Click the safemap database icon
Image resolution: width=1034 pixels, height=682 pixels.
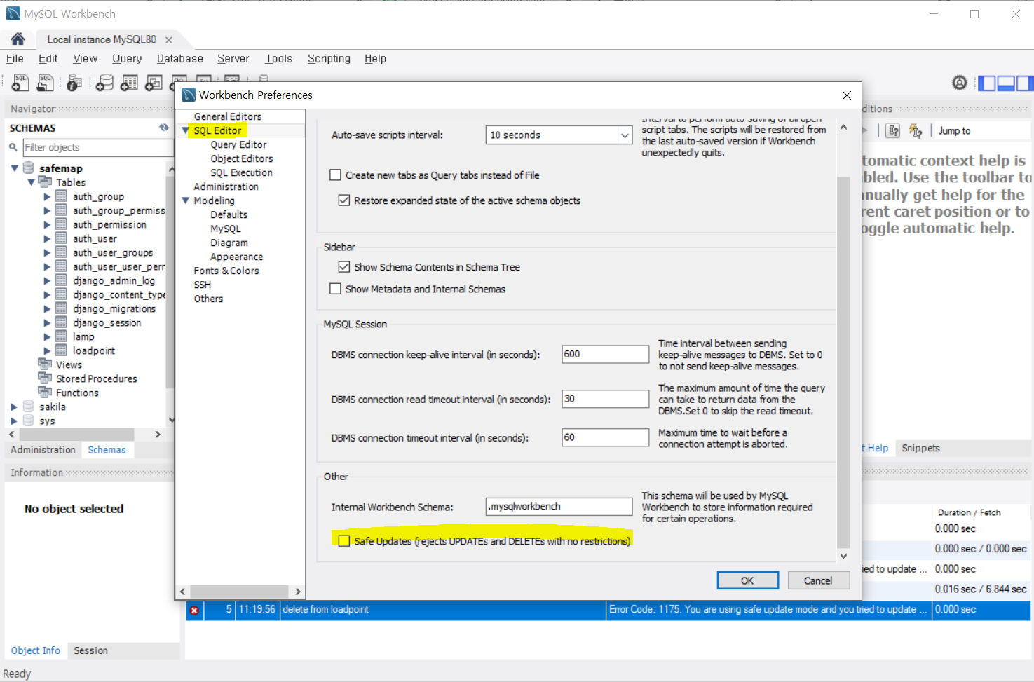[29, 168]
